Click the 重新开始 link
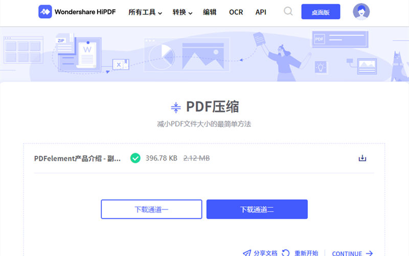Image resolution: width=409 pixels, height=256 pixels. coord(306,253)
